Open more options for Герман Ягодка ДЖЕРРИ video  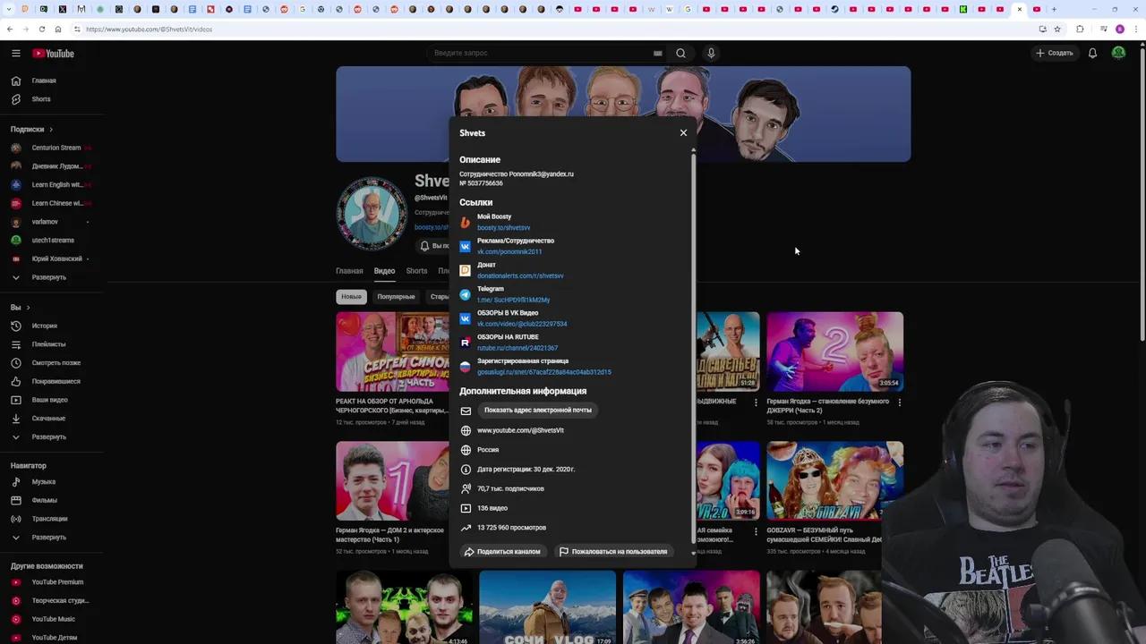pyautogui.click(x=900, y=402)
